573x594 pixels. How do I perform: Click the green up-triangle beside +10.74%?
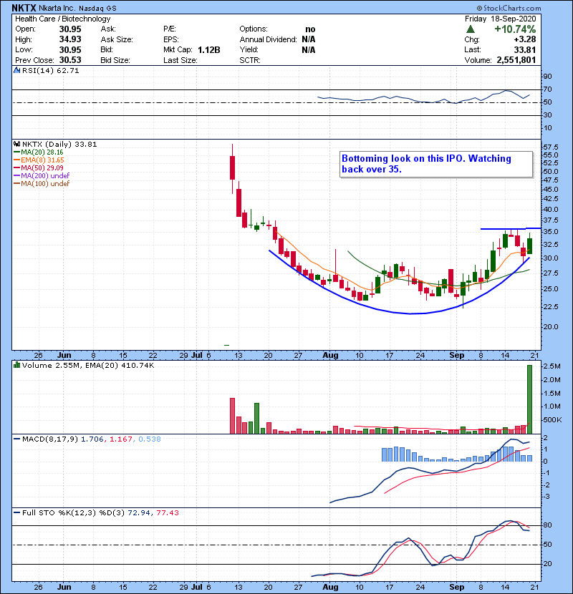click(x=471, y=29)
